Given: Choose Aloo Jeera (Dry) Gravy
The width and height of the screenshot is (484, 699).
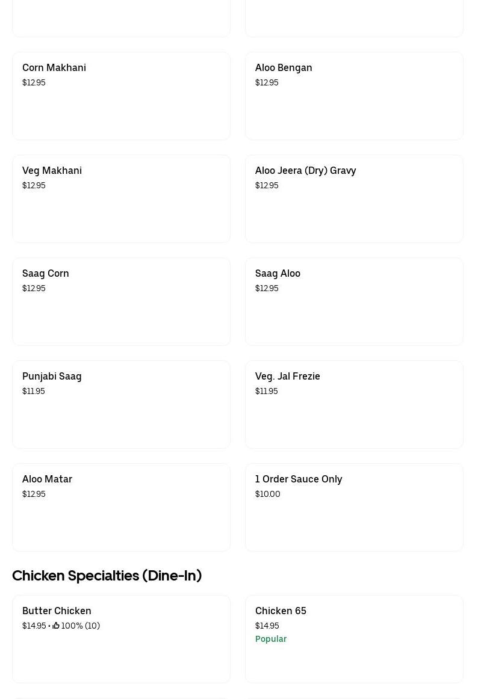Looking at the screenshot, I should pos(354,199).
